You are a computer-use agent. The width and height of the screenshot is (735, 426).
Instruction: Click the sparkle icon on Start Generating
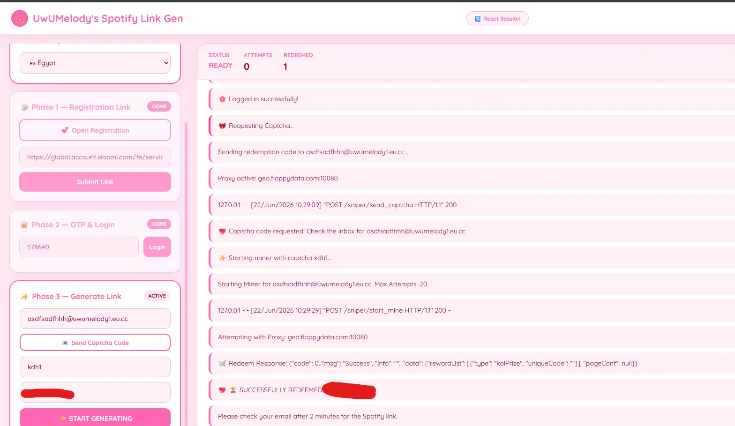point(63,419)
